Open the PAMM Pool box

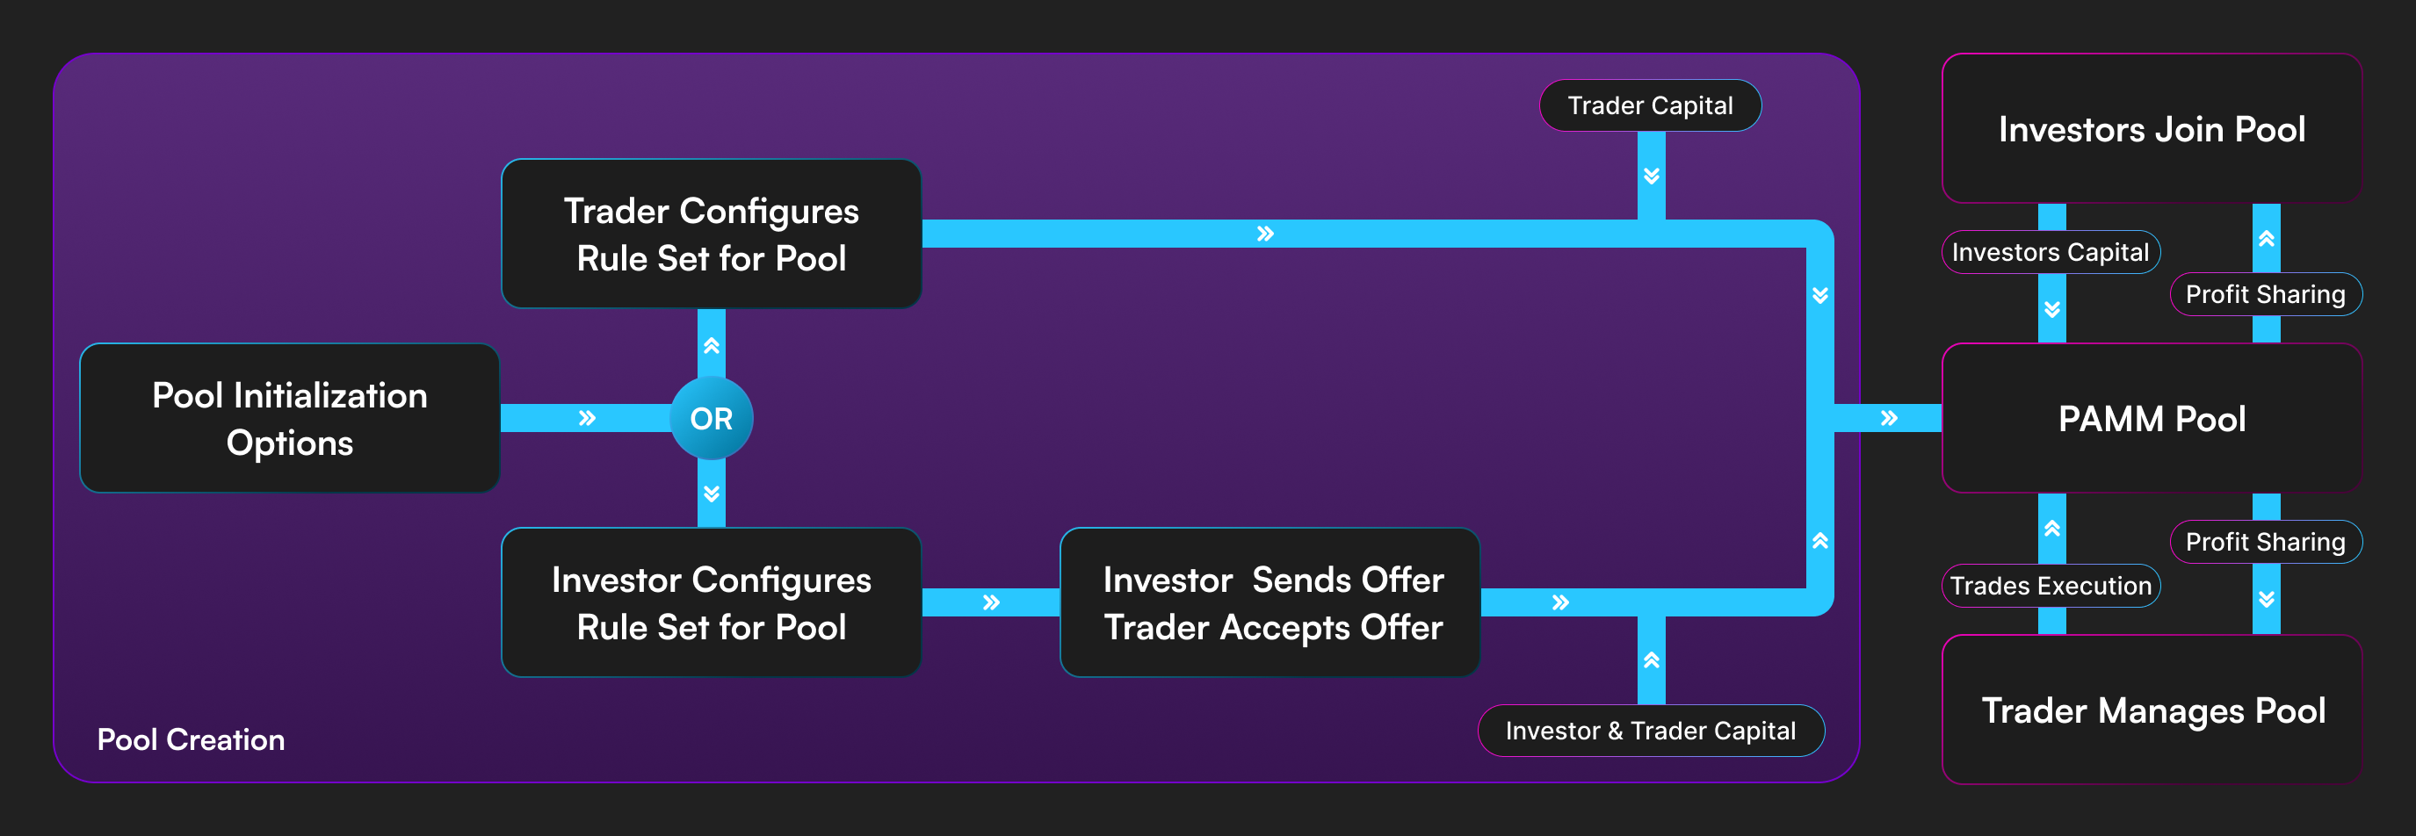click(x=2152, y=418)
